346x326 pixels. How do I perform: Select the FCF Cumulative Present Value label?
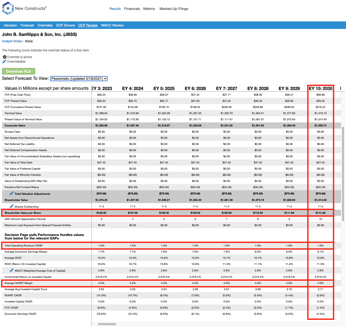click(x=23, y=107)
